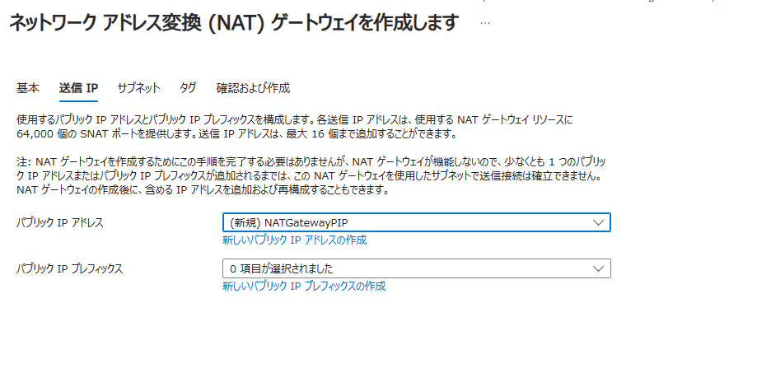Click the description text mentioning 64,000 個の SNAT ポート
771x373 pixels.
click(x=295, y=126)
